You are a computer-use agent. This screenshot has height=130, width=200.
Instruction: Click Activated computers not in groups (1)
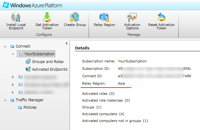click(x=115, y=121)
